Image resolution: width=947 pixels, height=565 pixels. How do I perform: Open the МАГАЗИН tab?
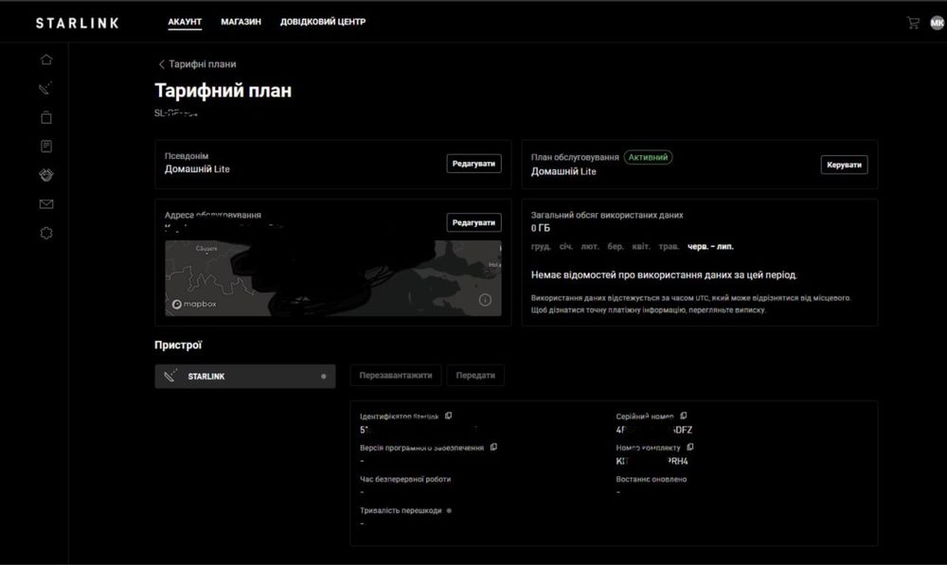point(241,22)
